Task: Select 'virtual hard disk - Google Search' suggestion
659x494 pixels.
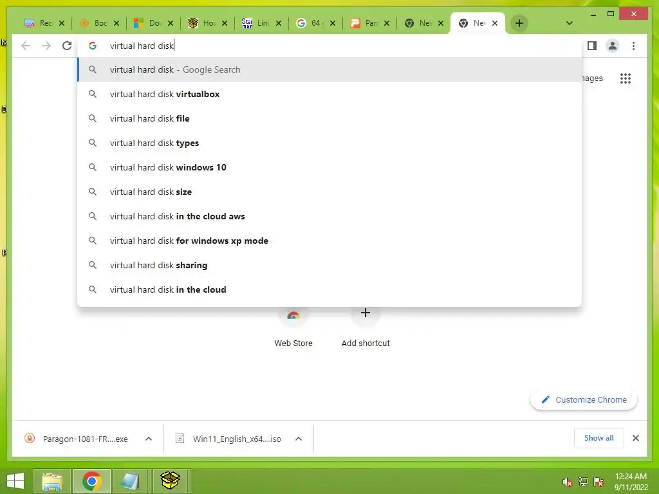Action: tap(329, 69)
